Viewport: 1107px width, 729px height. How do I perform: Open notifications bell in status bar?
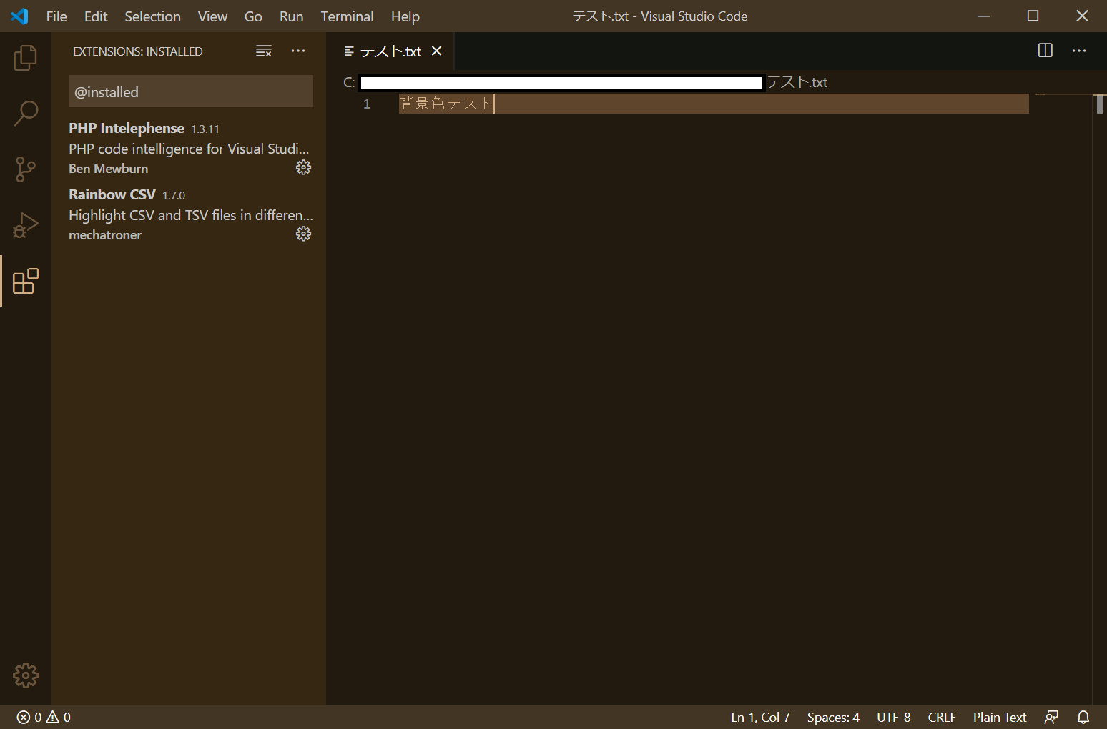[1083, 717]
